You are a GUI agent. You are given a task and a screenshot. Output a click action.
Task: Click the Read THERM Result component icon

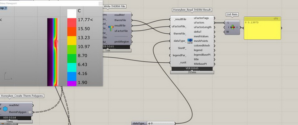click(190, 42)
